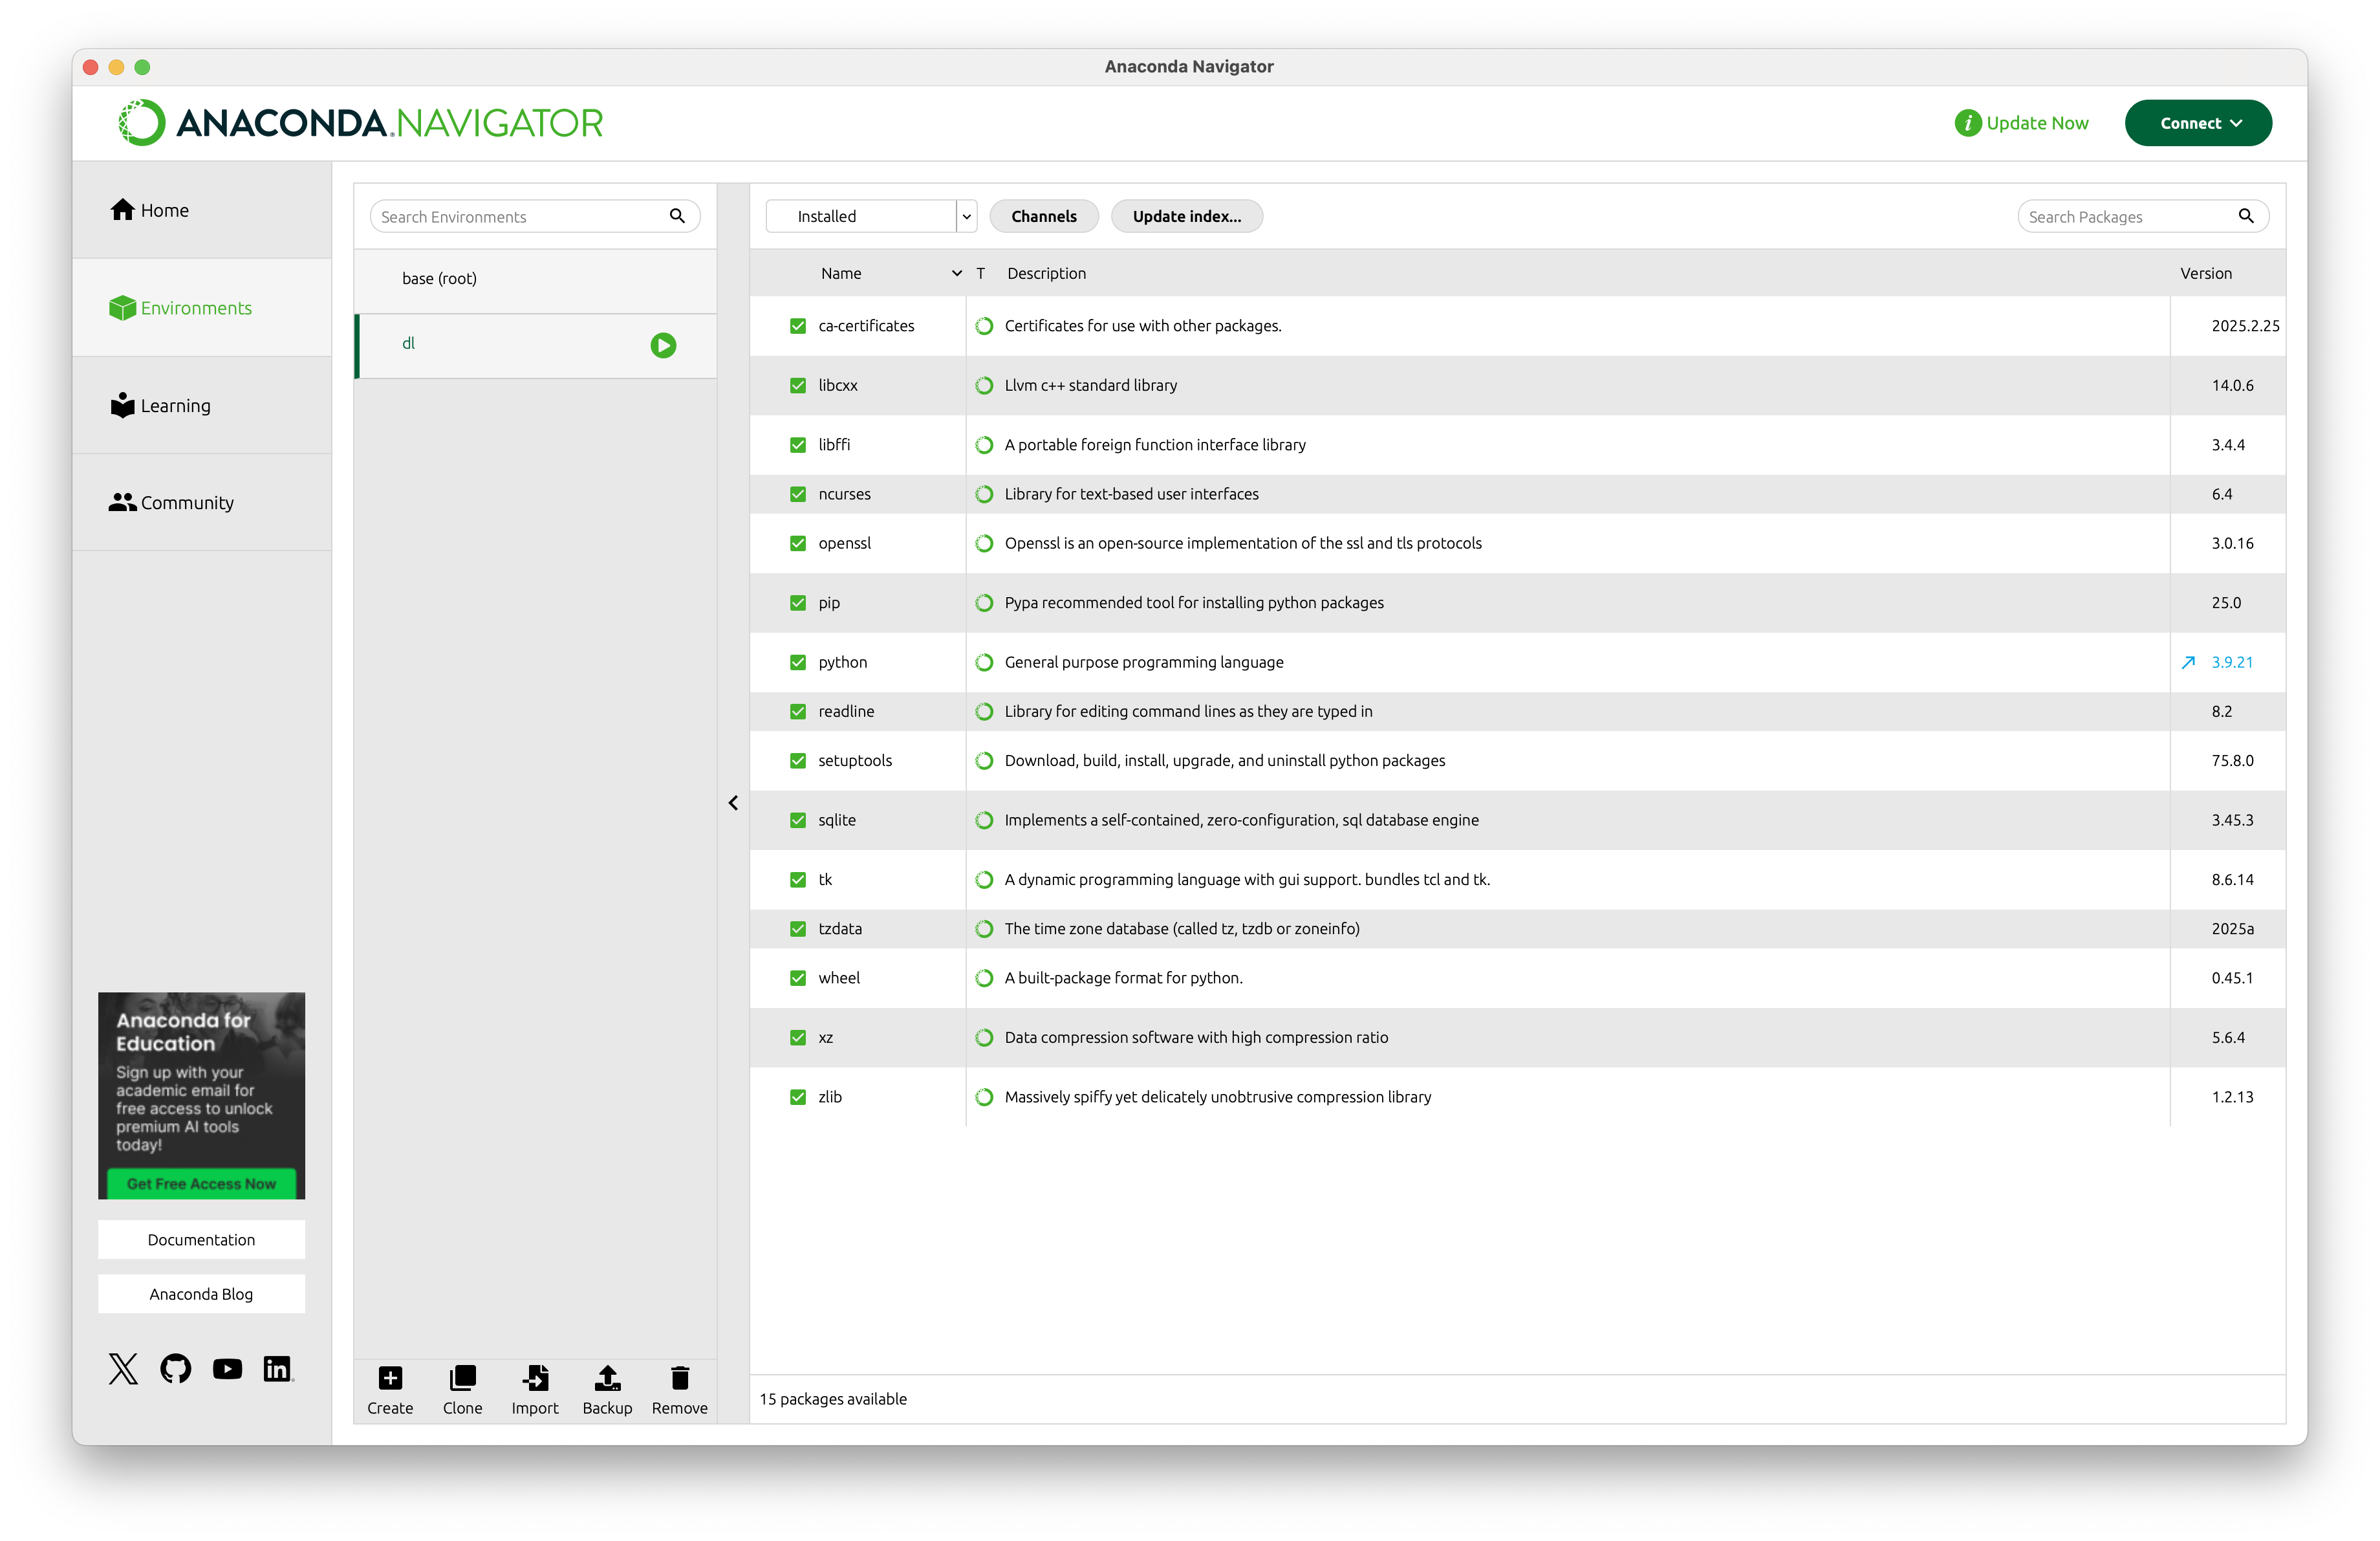Click the type circle icon for ca-certificates
The height and width of the screenshot is (1541, 2380).
[984, 326]
